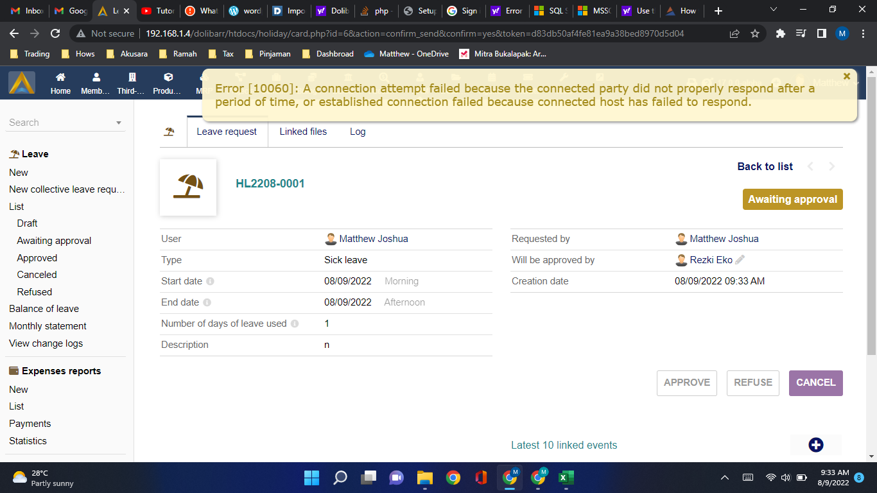Click the browser address bar URL
This screenshot has width=877, height=493.
[x=415, y=33]
